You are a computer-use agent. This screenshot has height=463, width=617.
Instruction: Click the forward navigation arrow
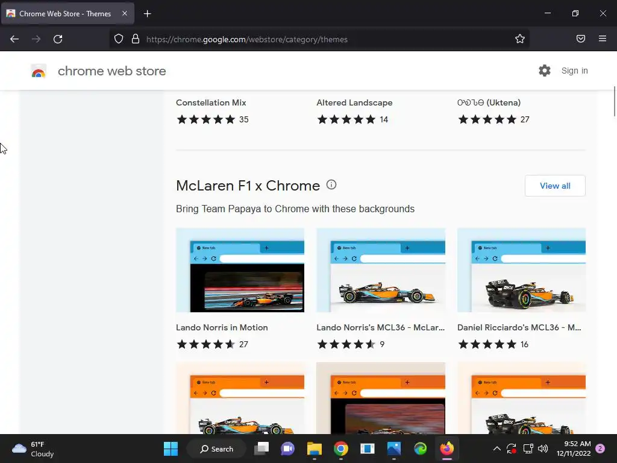pos(36,39)
